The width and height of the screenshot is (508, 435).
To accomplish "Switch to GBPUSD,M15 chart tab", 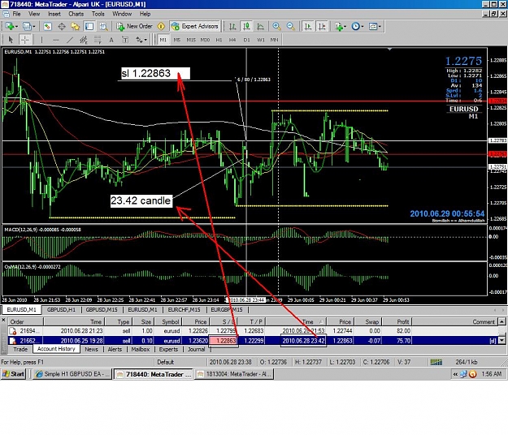I will pyautogui.click(x=102, y=310).
